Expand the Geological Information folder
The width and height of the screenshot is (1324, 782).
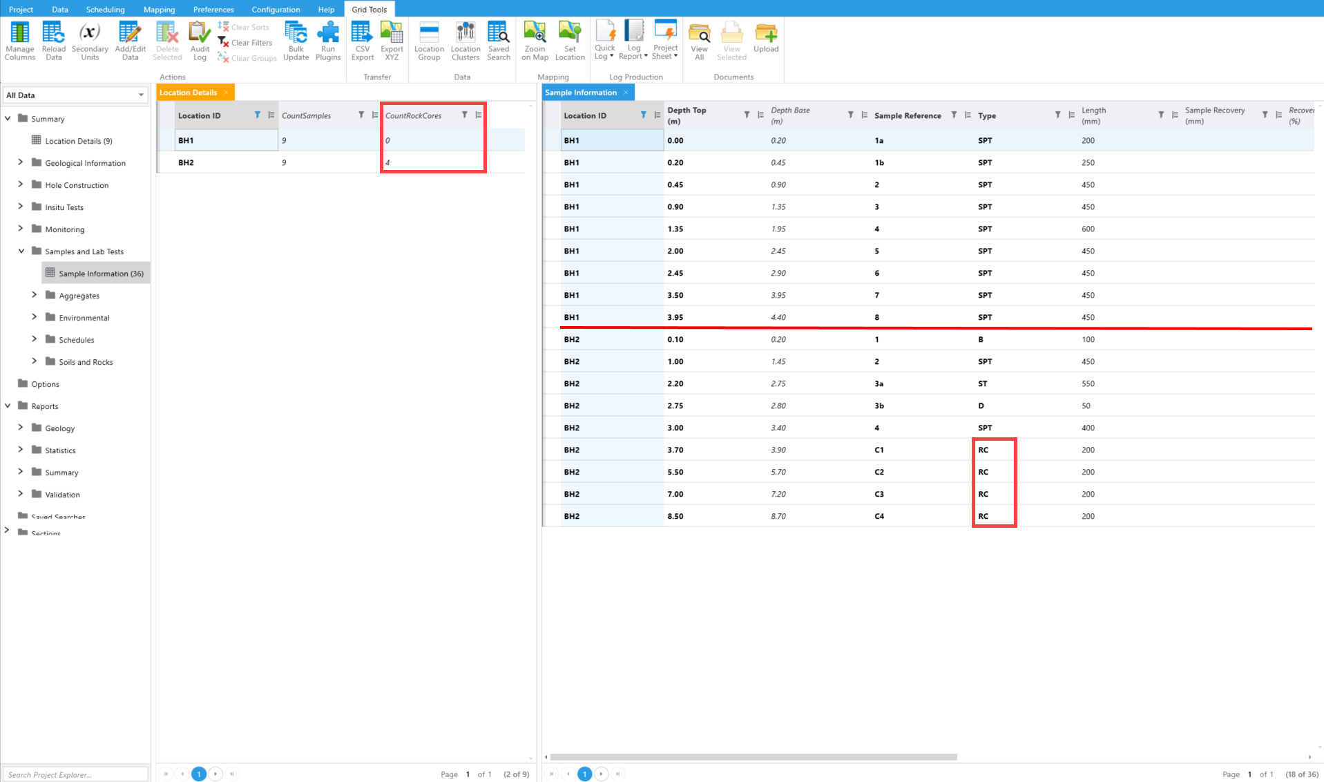20,163
